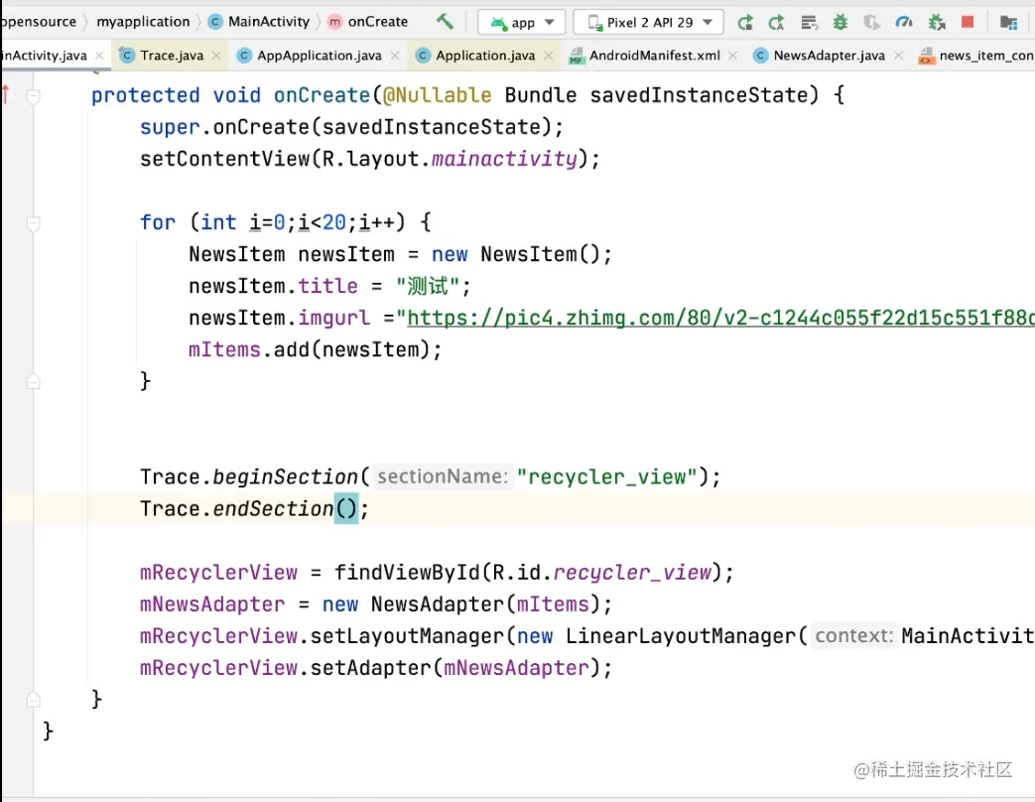
Task: Click the MainActivity breadcrumb
Action: [259, 22]
